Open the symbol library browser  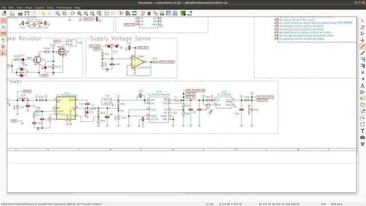pyautogui.click(x=128, y=13)
